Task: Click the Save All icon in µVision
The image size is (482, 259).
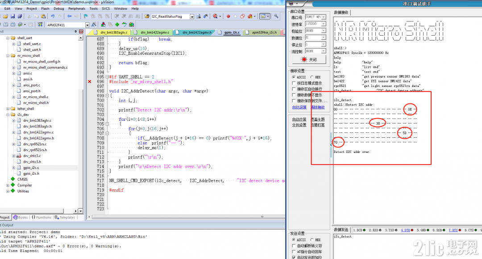Action: pos(20,16)
